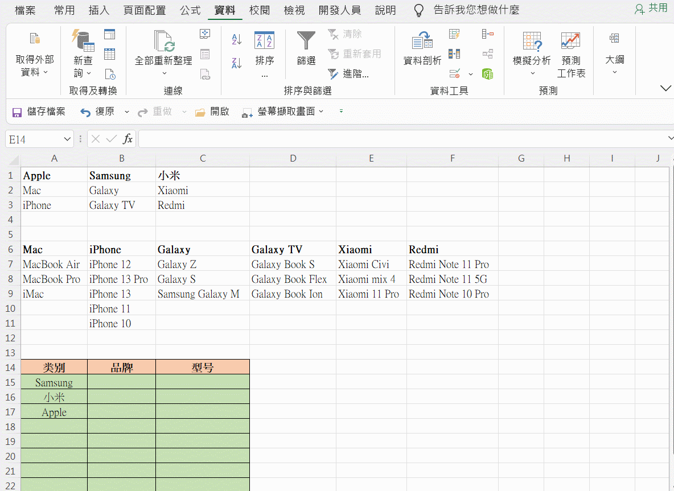The width and height of the screenshot is (674, 491).
Task: Click the From Table icon
Action: click(x=110, y=54)
